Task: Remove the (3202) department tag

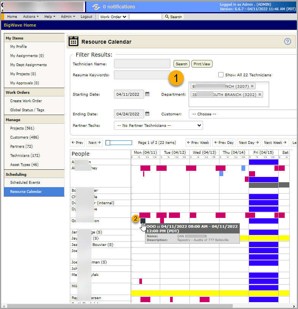Action: [x=260, y=95]
